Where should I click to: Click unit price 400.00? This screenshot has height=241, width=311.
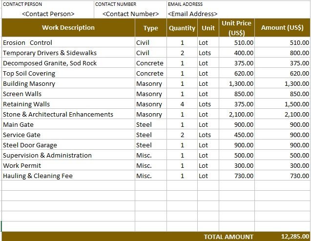(237, 53)
